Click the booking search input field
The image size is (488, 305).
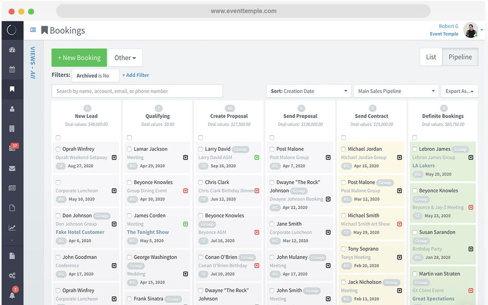tap(137, 91)
